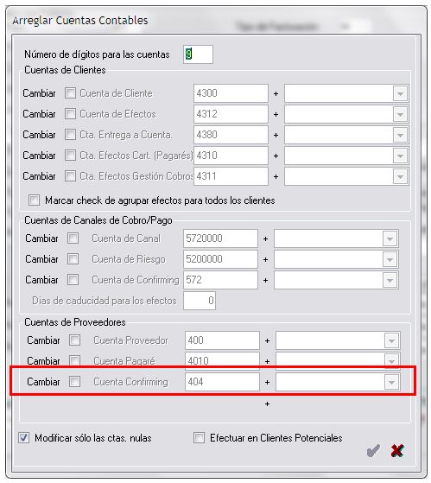Tick Marcar check de agrupar efectos
This screenshot has height=483, width=431.
35,200
